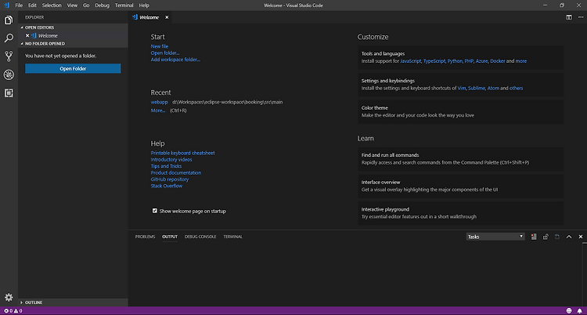
Task: Close the bottom panel
Action: tap(581, 237)
